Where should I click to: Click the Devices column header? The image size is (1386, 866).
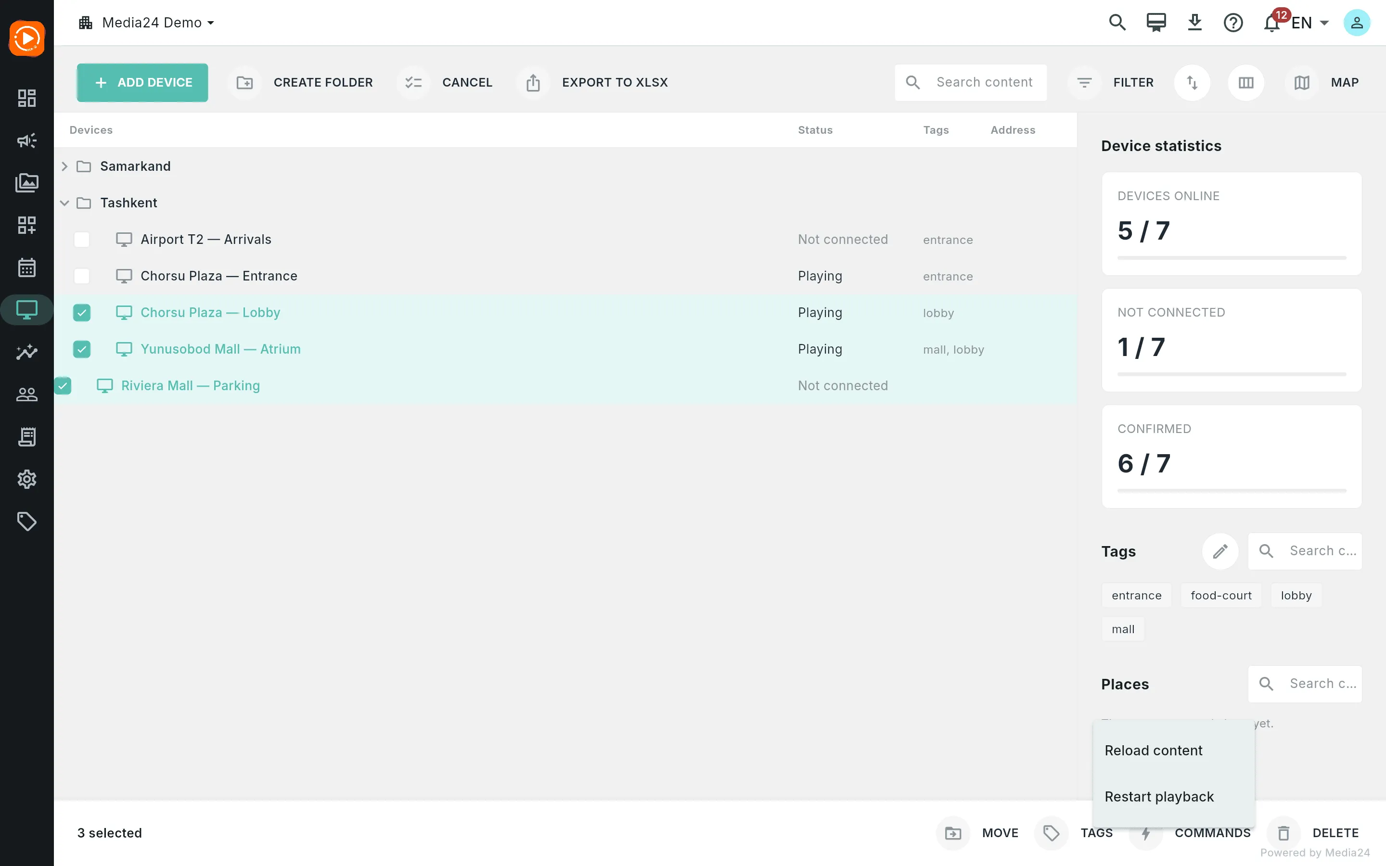pos(91,130)
